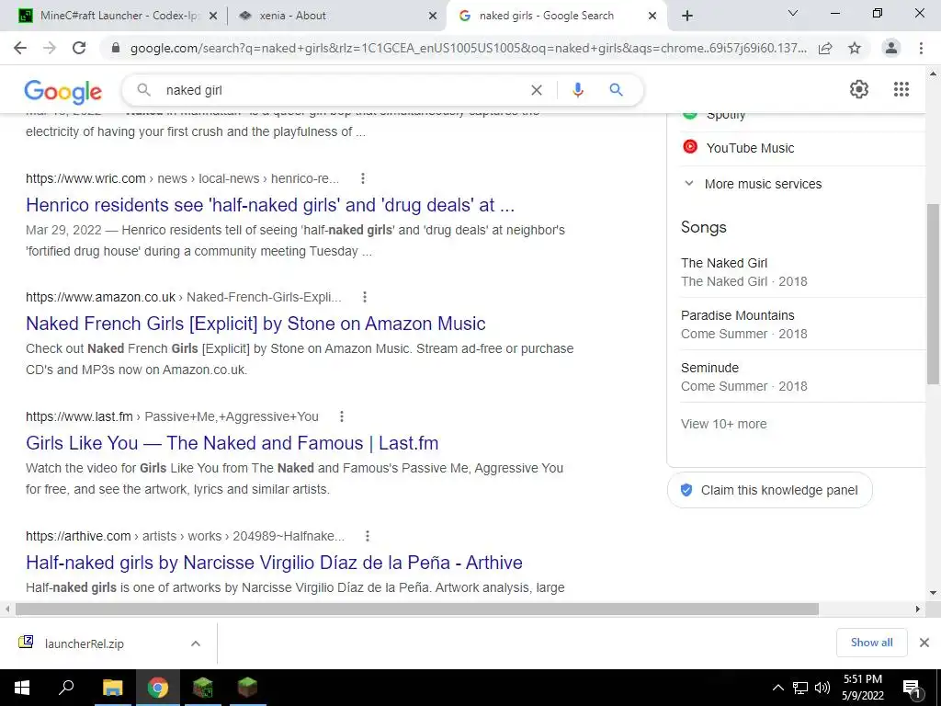Viewport: 941px width, 706px height.
Task: Open the volume tray icon
Action: [822, 688]
